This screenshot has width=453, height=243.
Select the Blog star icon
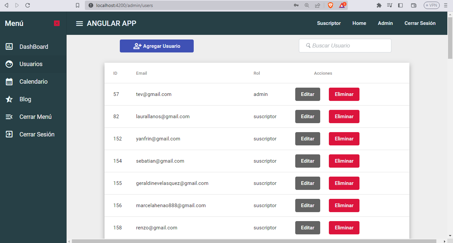[9, 99]
